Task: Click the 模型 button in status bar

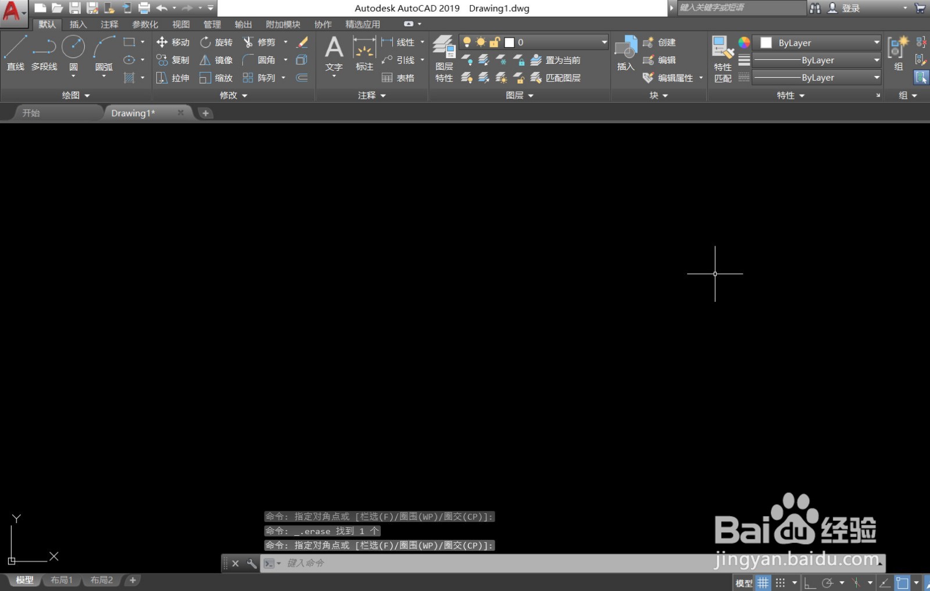Action: (x=744, y=583)
